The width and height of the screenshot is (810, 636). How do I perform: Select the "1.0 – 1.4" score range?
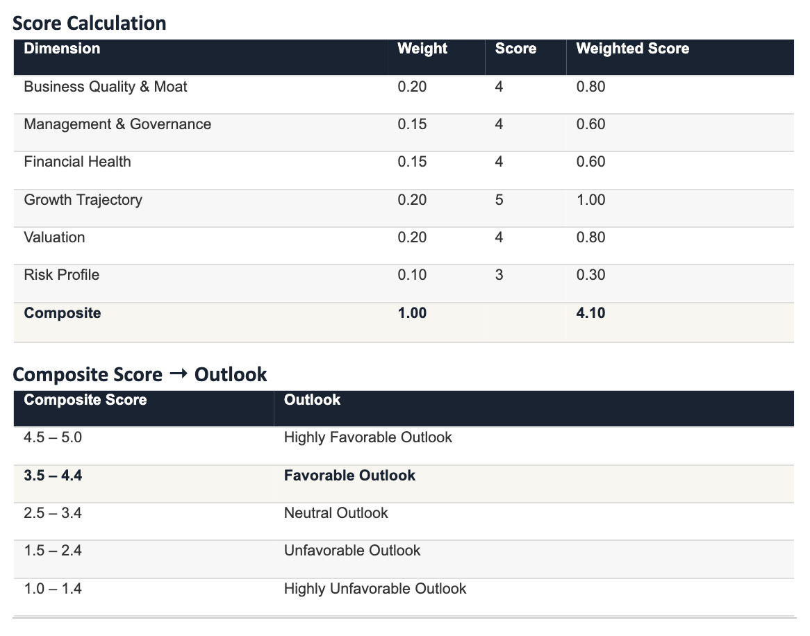coord(53,589)
